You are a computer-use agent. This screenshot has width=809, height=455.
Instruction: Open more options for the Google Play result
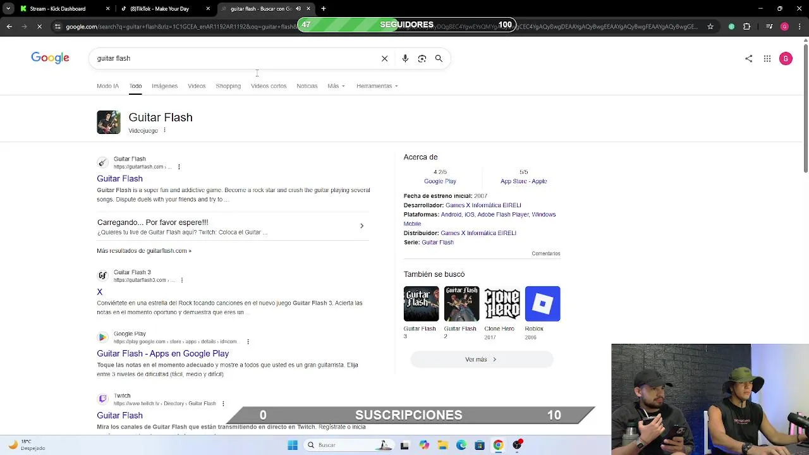[248, 341]
